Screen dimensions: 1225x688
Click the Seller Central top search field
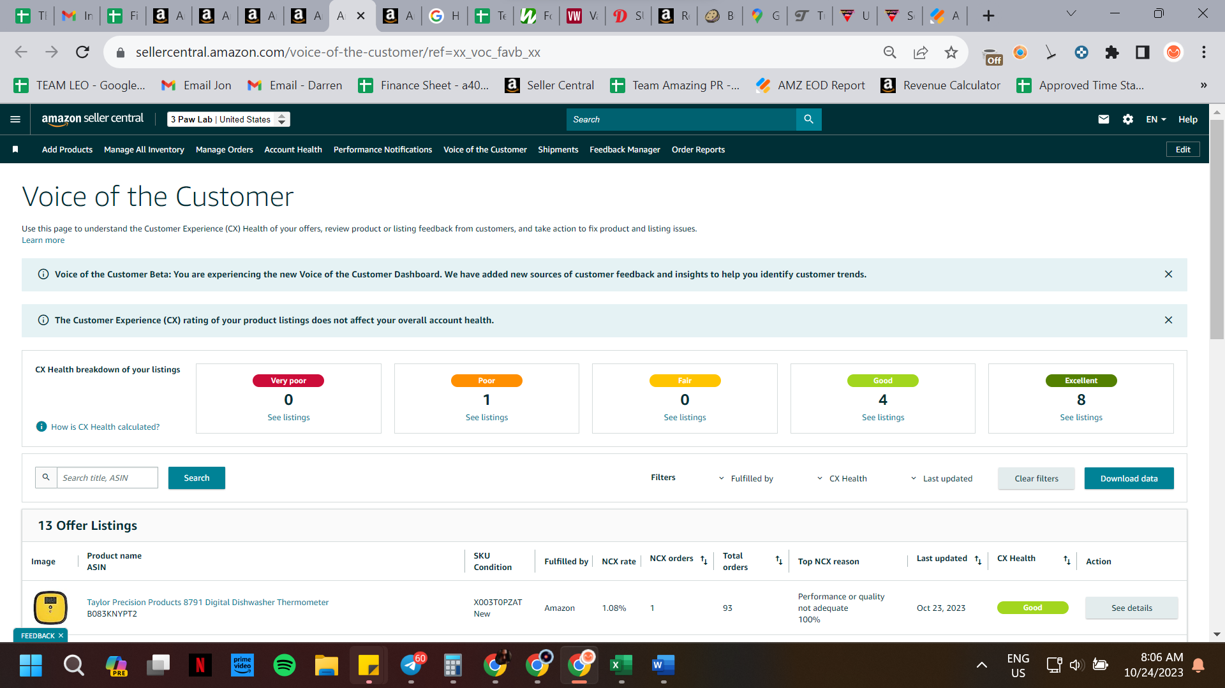(x=681, y=119)
